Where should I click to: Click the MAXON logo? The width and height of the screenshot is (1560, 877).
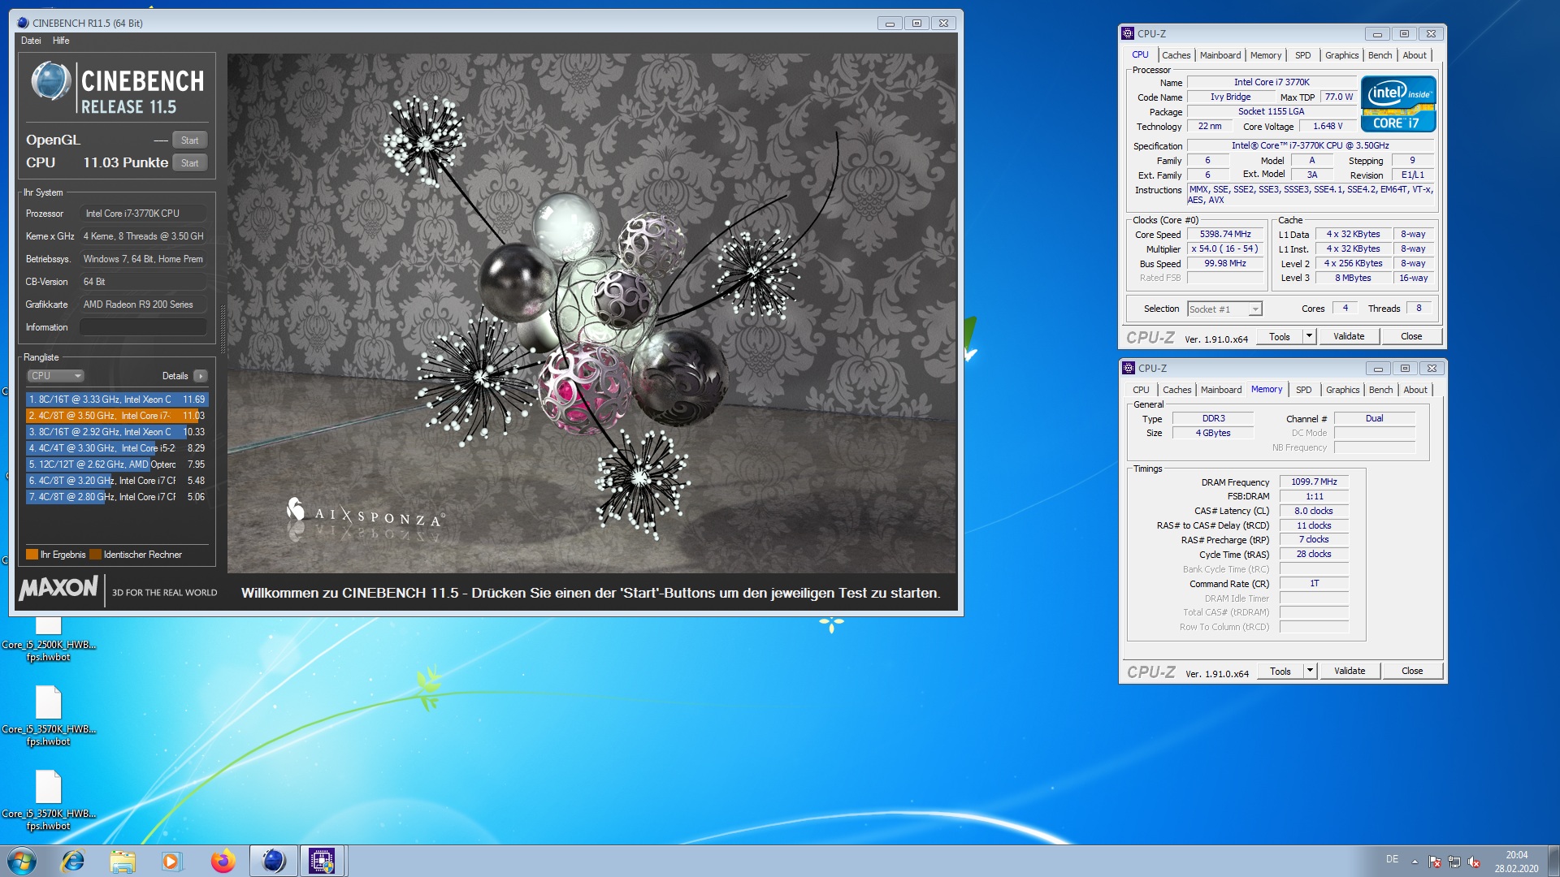coord(58,588)
